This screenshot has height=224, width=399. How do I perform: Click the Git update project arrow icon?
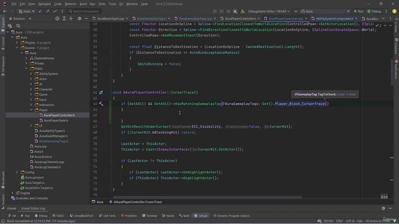coord(40,11)
